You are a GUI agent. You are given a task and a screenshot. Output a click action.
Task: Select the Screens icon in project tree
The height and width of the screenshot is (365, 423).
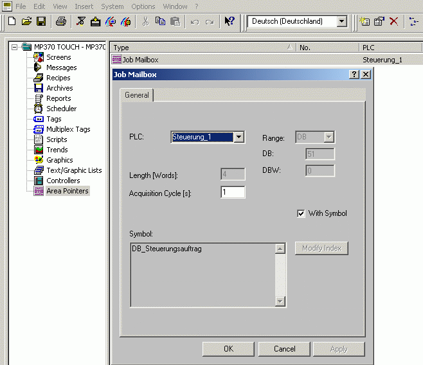pos(38,57)
